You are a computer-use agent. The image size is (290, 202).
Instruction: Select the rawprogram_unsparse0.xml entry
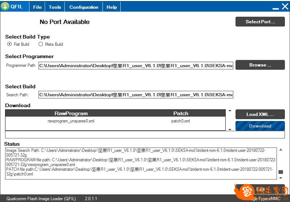click(x=71, y=121)
